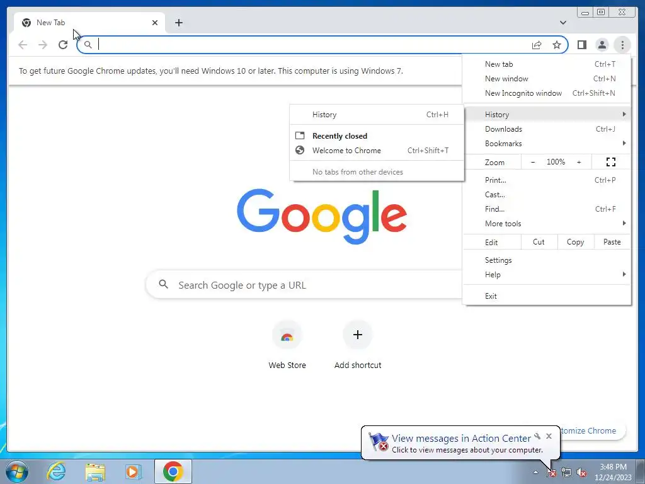Reopen Welcome to Chrome closed tab
The image size is (645, 484).
click(377, 150)
